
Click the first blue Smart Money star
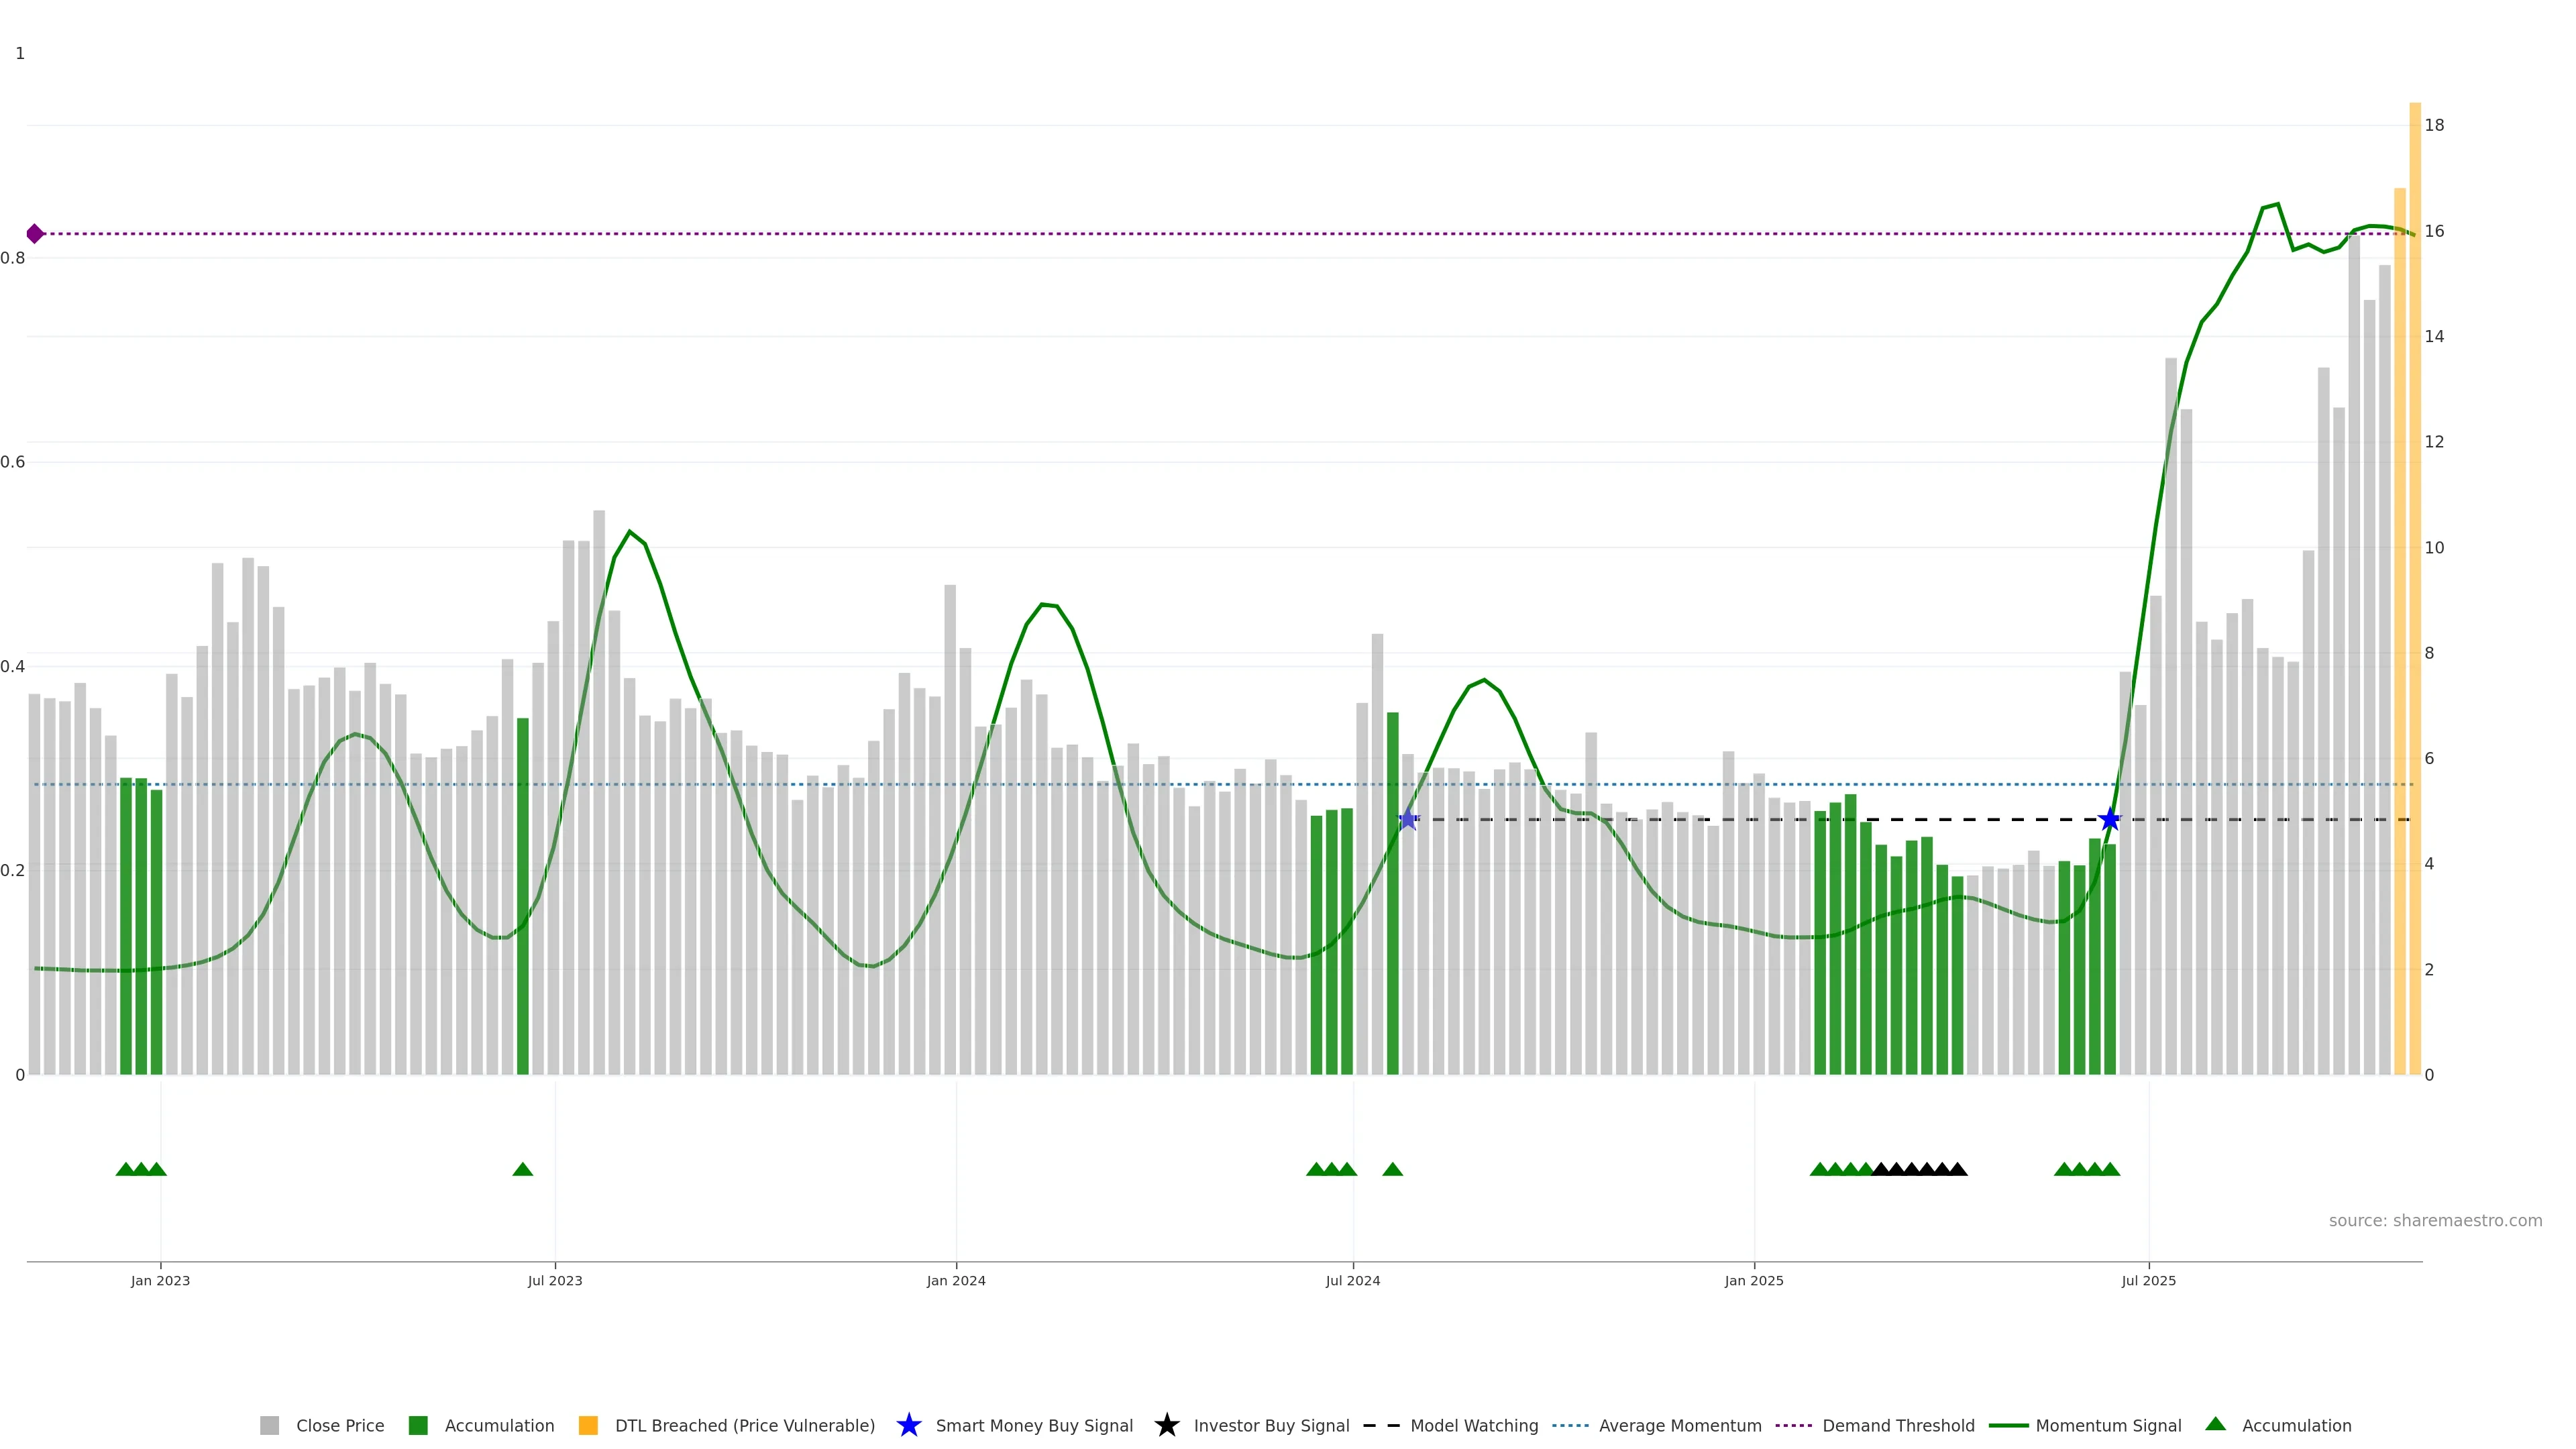click(x=1408, y=820)
